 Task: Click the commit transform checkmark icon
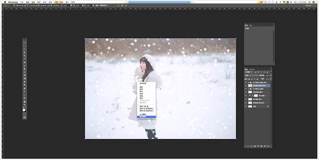(125, 5)
